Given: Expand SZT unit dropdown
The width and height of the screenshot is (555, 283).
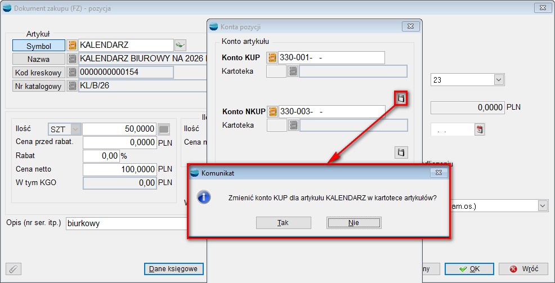Looking at the screenshot, I should coord(76,129).
